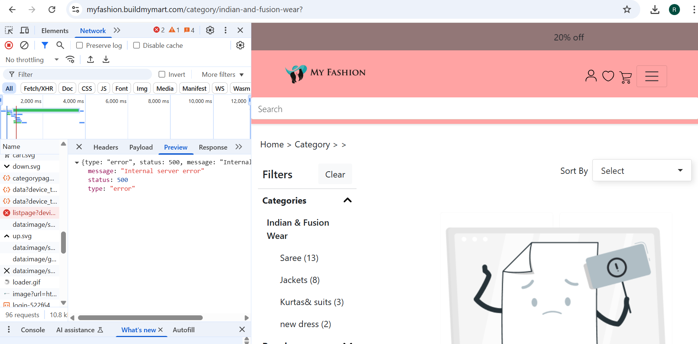Image resolution: width=698 pixels, height=344 pixels.
Task: Open network search magnifier
Action: tap(60, 45)
